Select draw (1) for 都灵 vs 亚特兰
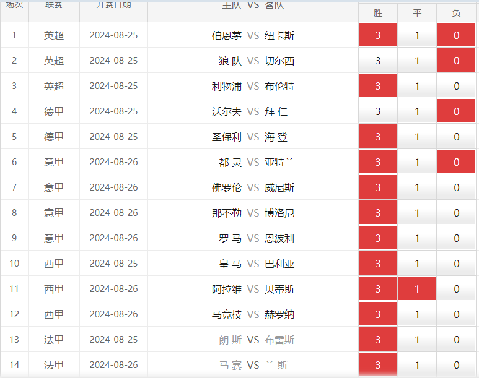Image resolution: width=479 pixels, height=378 pixels. [417, 161]
